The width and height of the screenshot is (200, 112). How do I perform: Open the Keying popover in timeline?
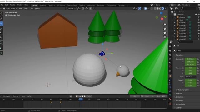pos(16,96)
